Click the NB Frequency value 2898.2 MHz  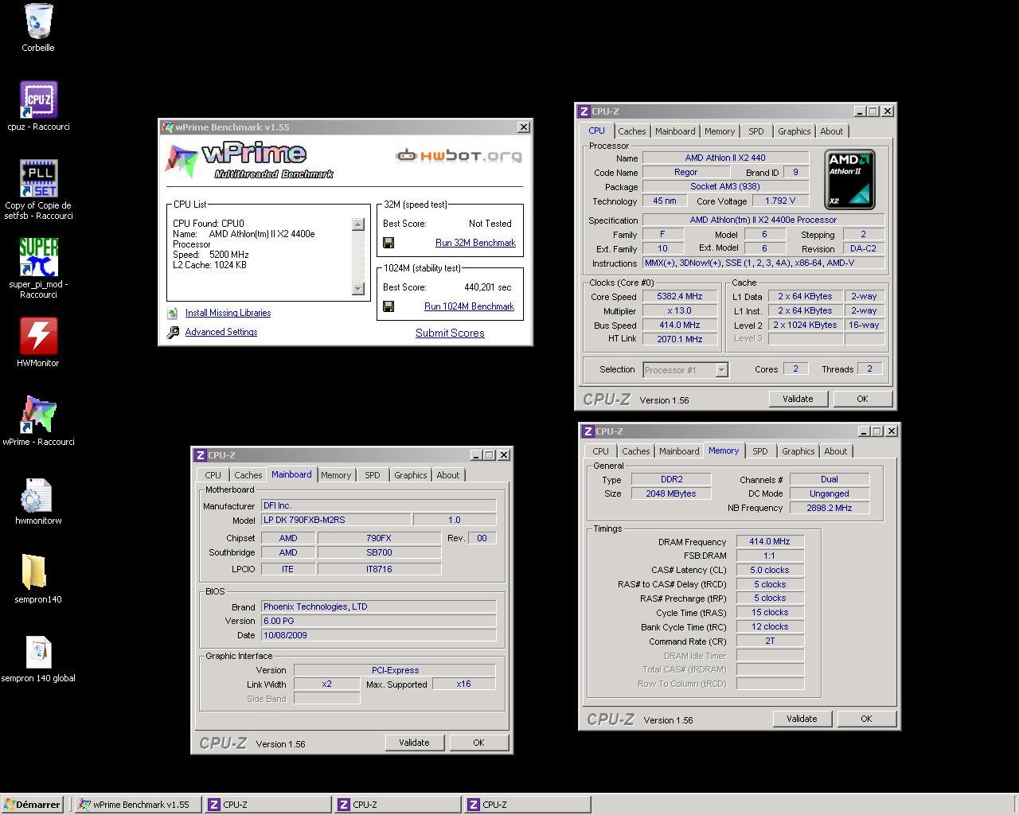(830, 508)
